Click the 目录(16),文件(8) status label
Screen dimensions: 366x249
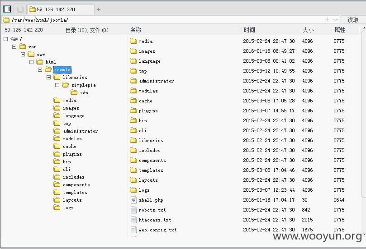coord(87,30)
